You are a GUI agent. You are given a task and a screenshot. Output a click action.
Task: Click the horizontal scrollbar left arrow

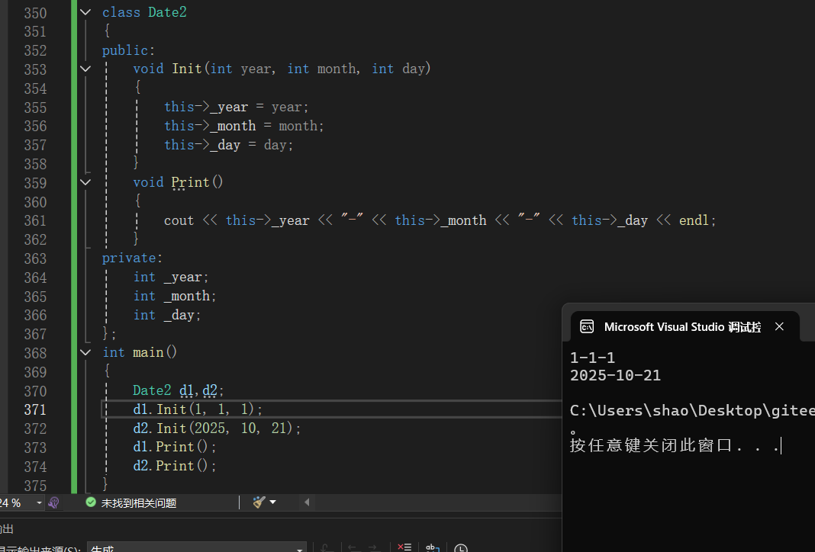(307, 502)
